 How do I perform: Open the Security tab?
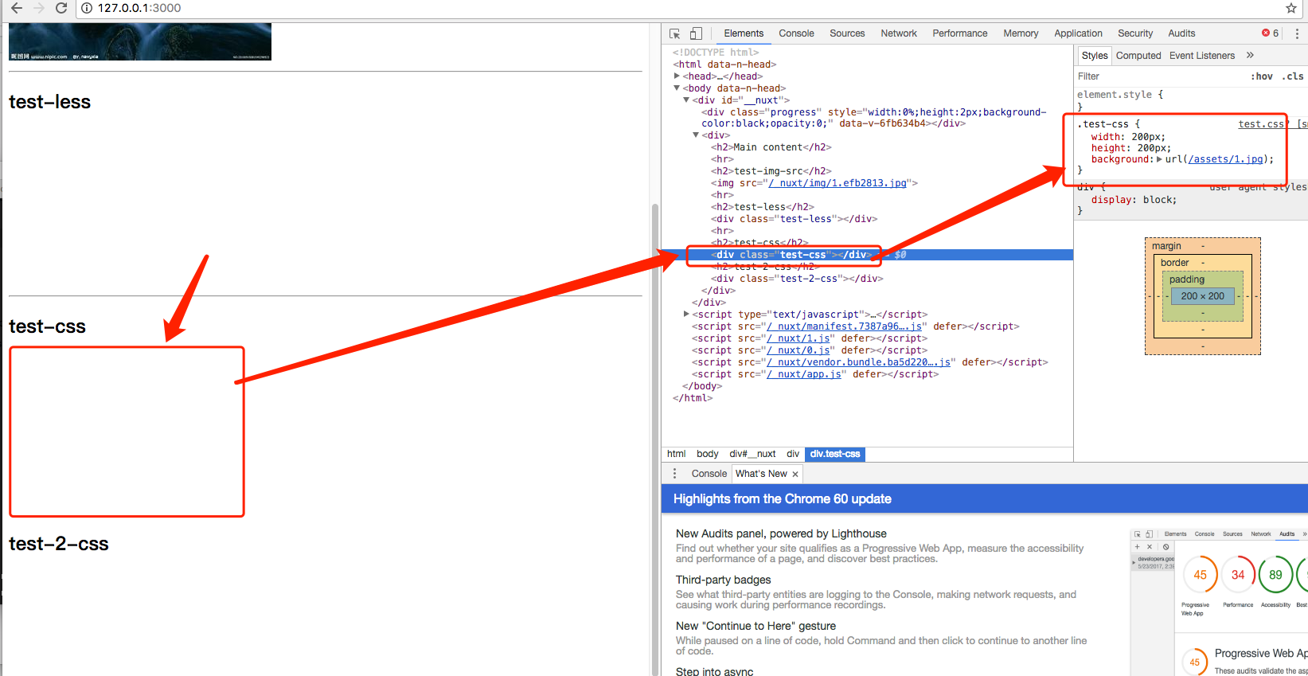point(1135,33)
